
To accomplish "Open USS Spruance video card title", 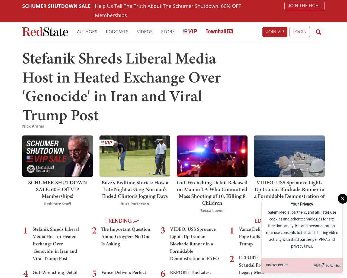I will (x=289, y=189).
